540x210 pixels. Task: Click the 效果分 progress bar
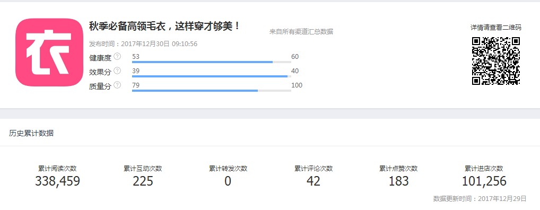[x=212, y=76]
